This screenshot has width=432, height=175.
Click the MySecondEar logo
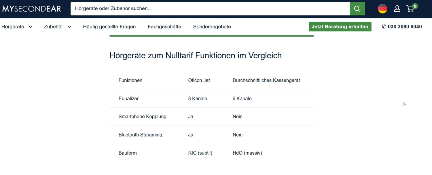32,9
